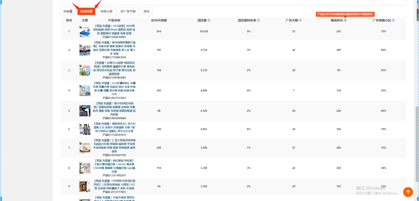
Task: Click the 近30天销量 column header
Action: pyautogui.click(x=159, y=20)
